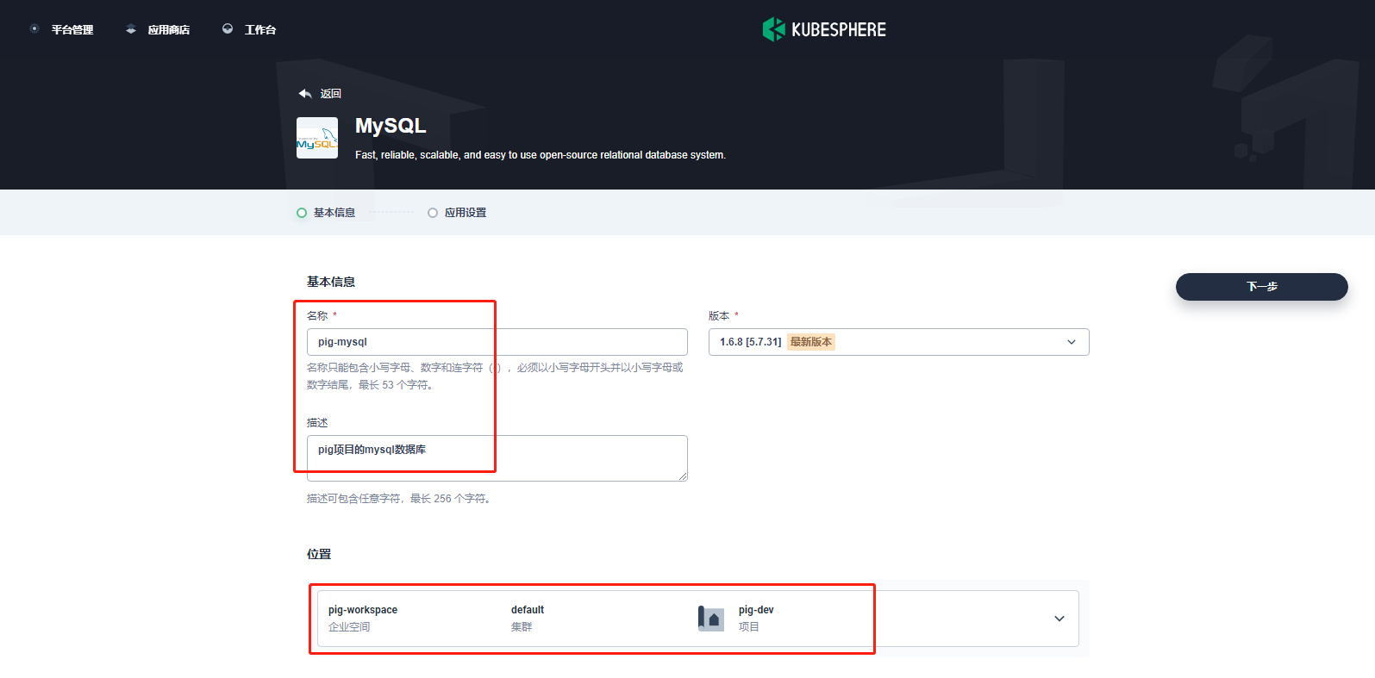Click the workbench icon in top navigation
The width and height of the screenshot is (1375, 678).
click(228, 28)
